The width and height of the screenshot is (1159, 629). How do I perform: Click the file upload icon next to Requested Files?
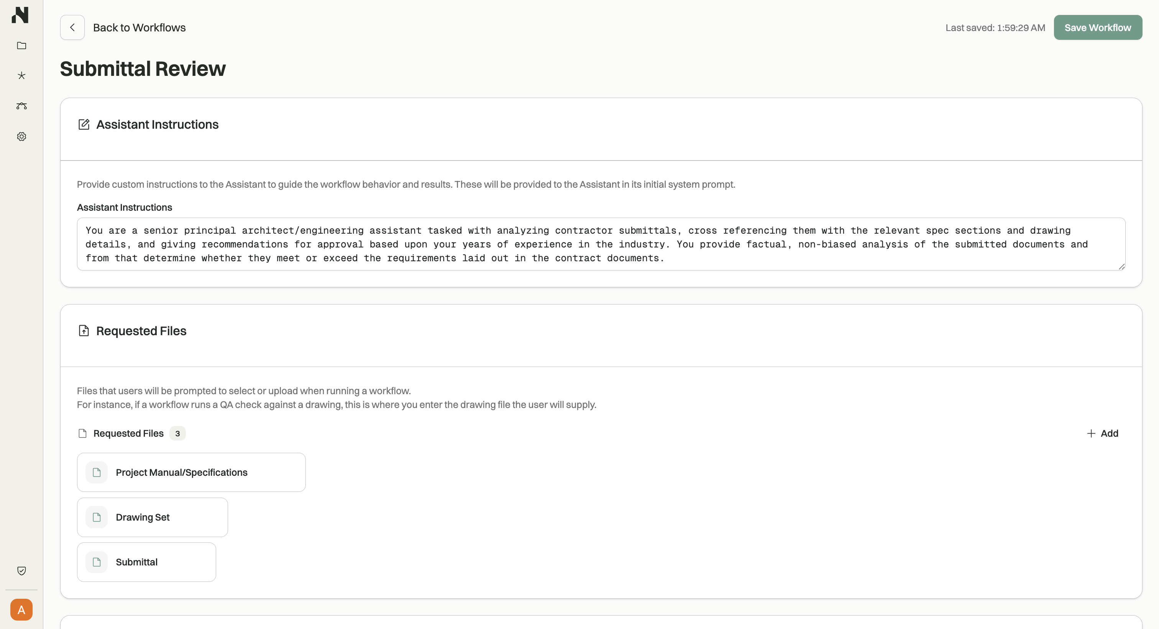(84, 331)
